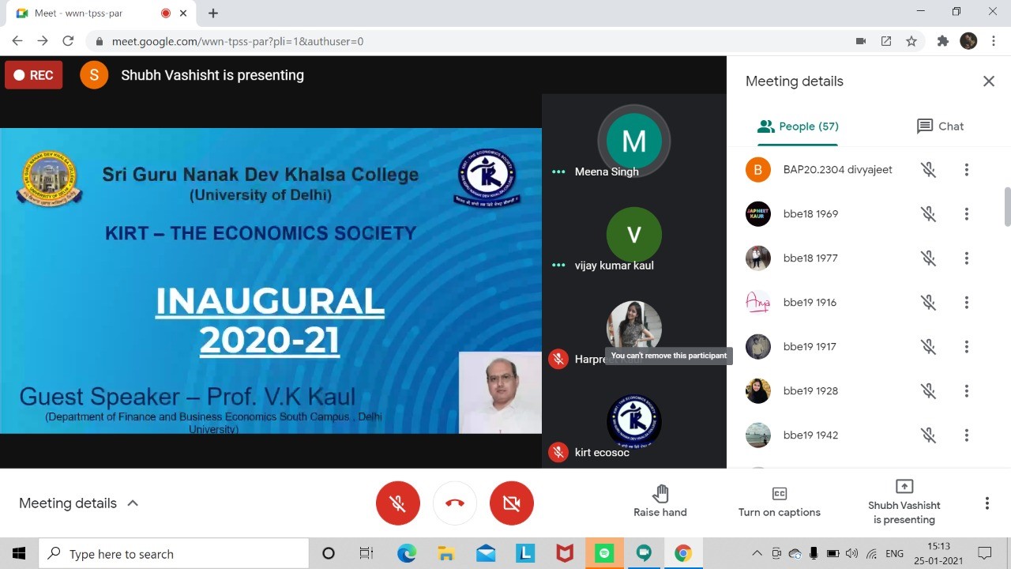Click the Meeting details text at bottom left
The image size is (1011, 569).
(x=68, y=503)
